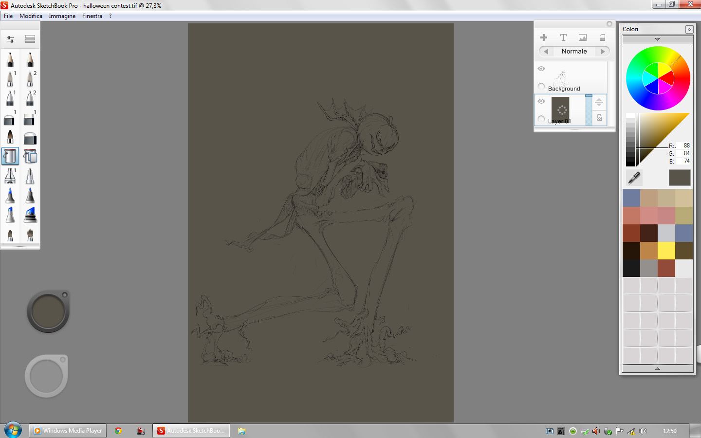Pick the ballpoint pen numbered 1
The image size is (701, 438).
pos(10,98)
